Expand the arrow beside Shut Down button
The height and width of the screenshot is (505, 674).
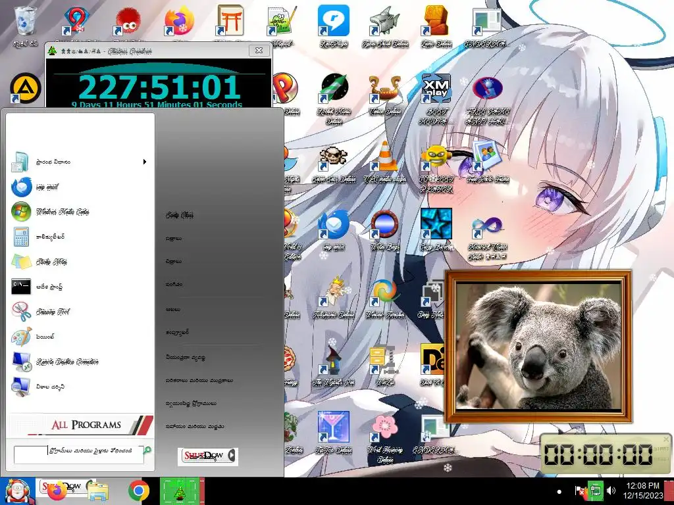coord(232,456)
